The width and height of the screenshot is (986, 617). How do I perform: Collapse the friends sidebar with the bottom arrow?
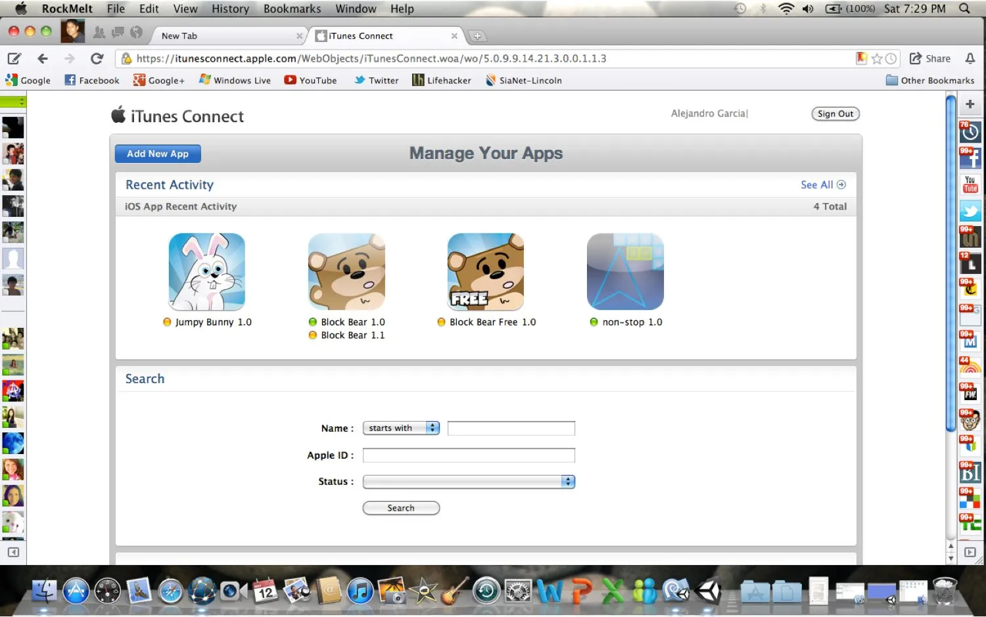tap(14, 552)
